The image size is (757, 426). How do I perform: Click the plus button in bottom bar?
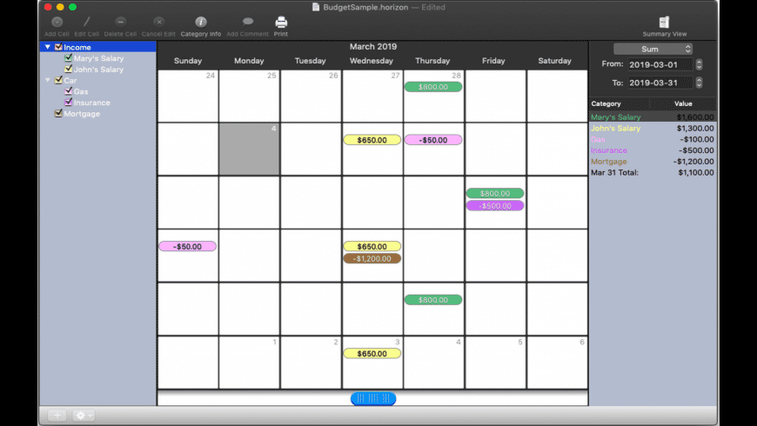57,416
